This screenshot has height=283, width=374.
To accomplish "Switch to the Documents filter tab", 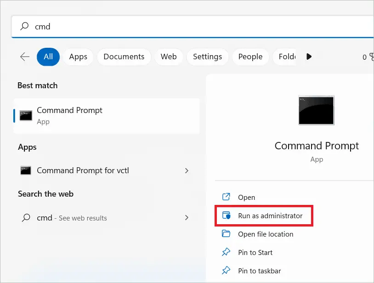I will [124, 57].
